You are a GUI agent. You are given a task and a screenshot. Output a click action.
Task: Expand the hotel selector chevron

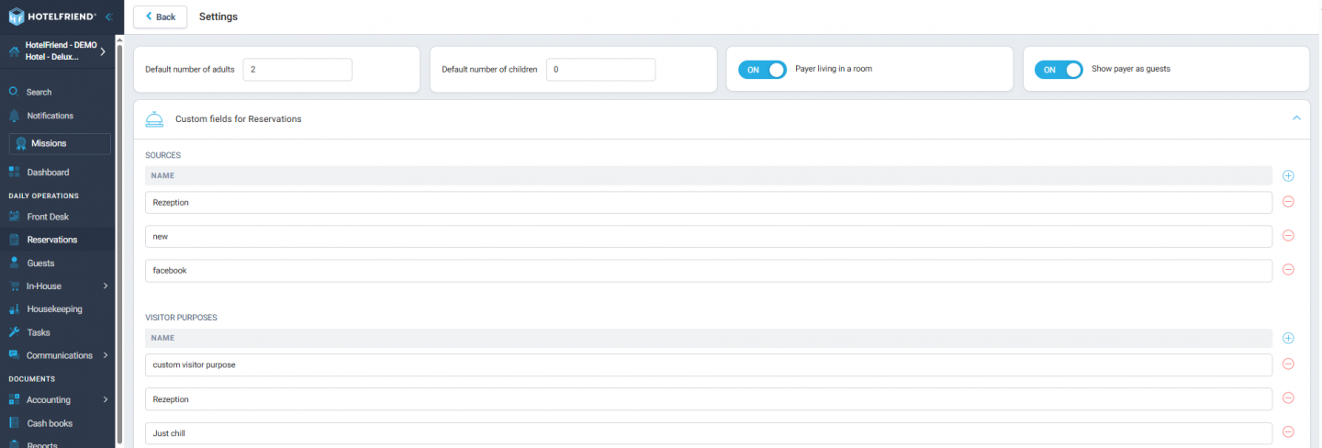tap(103, 51)
